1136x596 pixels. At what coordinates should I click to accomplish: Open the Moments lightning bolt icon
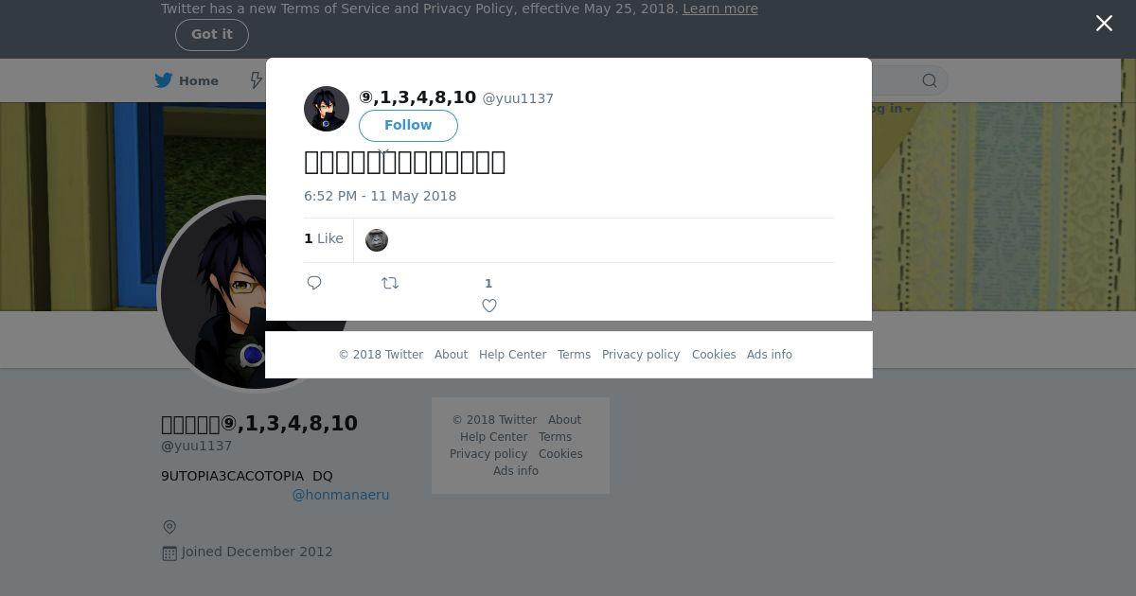click(x=256, y=80)
